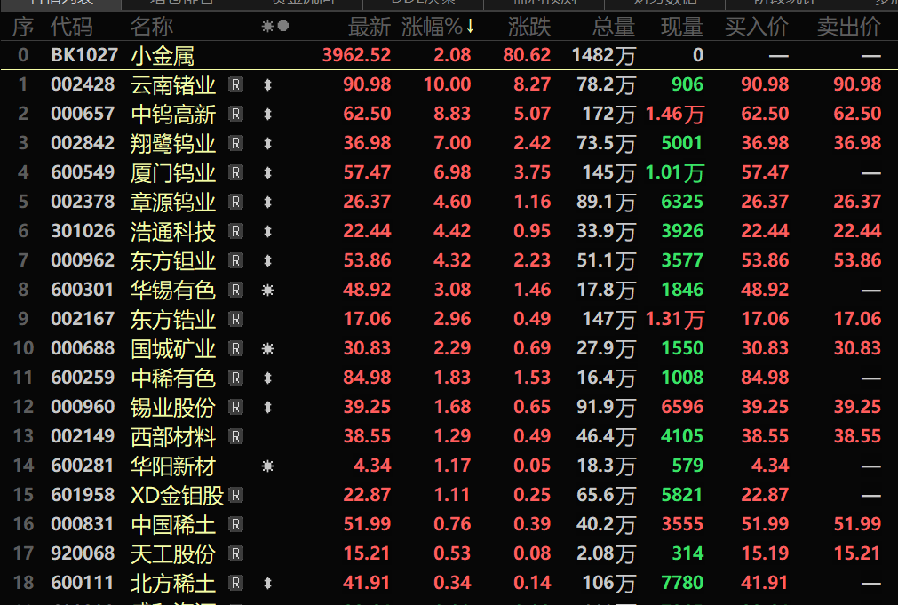The width and height of the screenshot is (898, 605).
Task: Click the R badge beside 章源钨业
Action: tap(235, 202)
